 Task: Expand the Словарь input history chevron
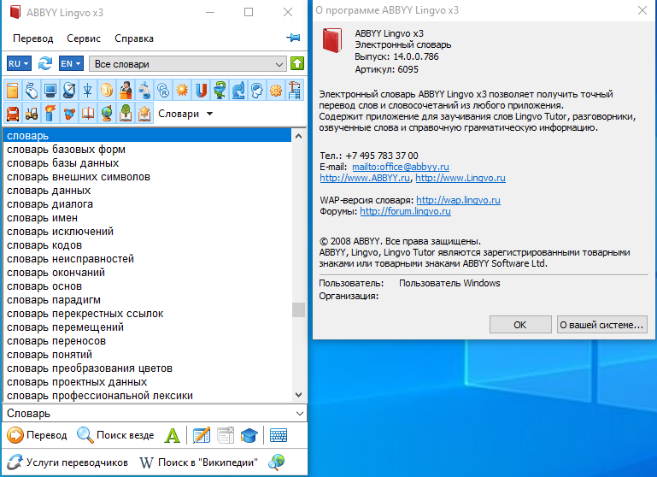300,413
